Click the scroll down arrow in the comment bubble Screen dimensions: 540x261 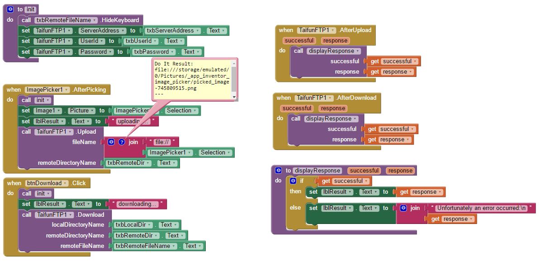pos(234,97)
